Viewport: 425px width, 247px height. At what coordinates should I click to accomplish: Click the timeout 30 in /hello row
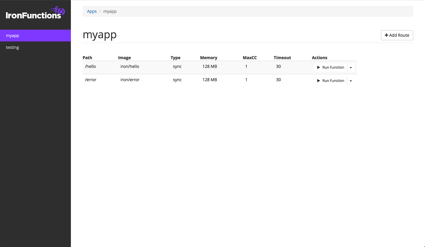(278, 66)
